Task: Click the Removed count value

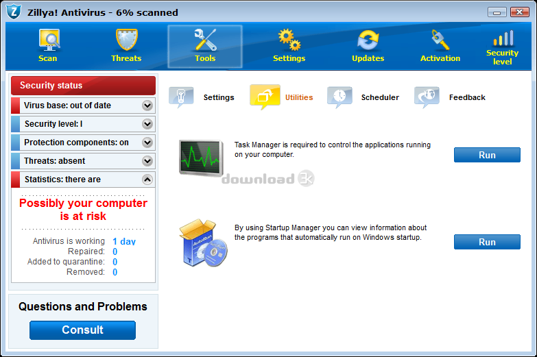Action: 115,272
